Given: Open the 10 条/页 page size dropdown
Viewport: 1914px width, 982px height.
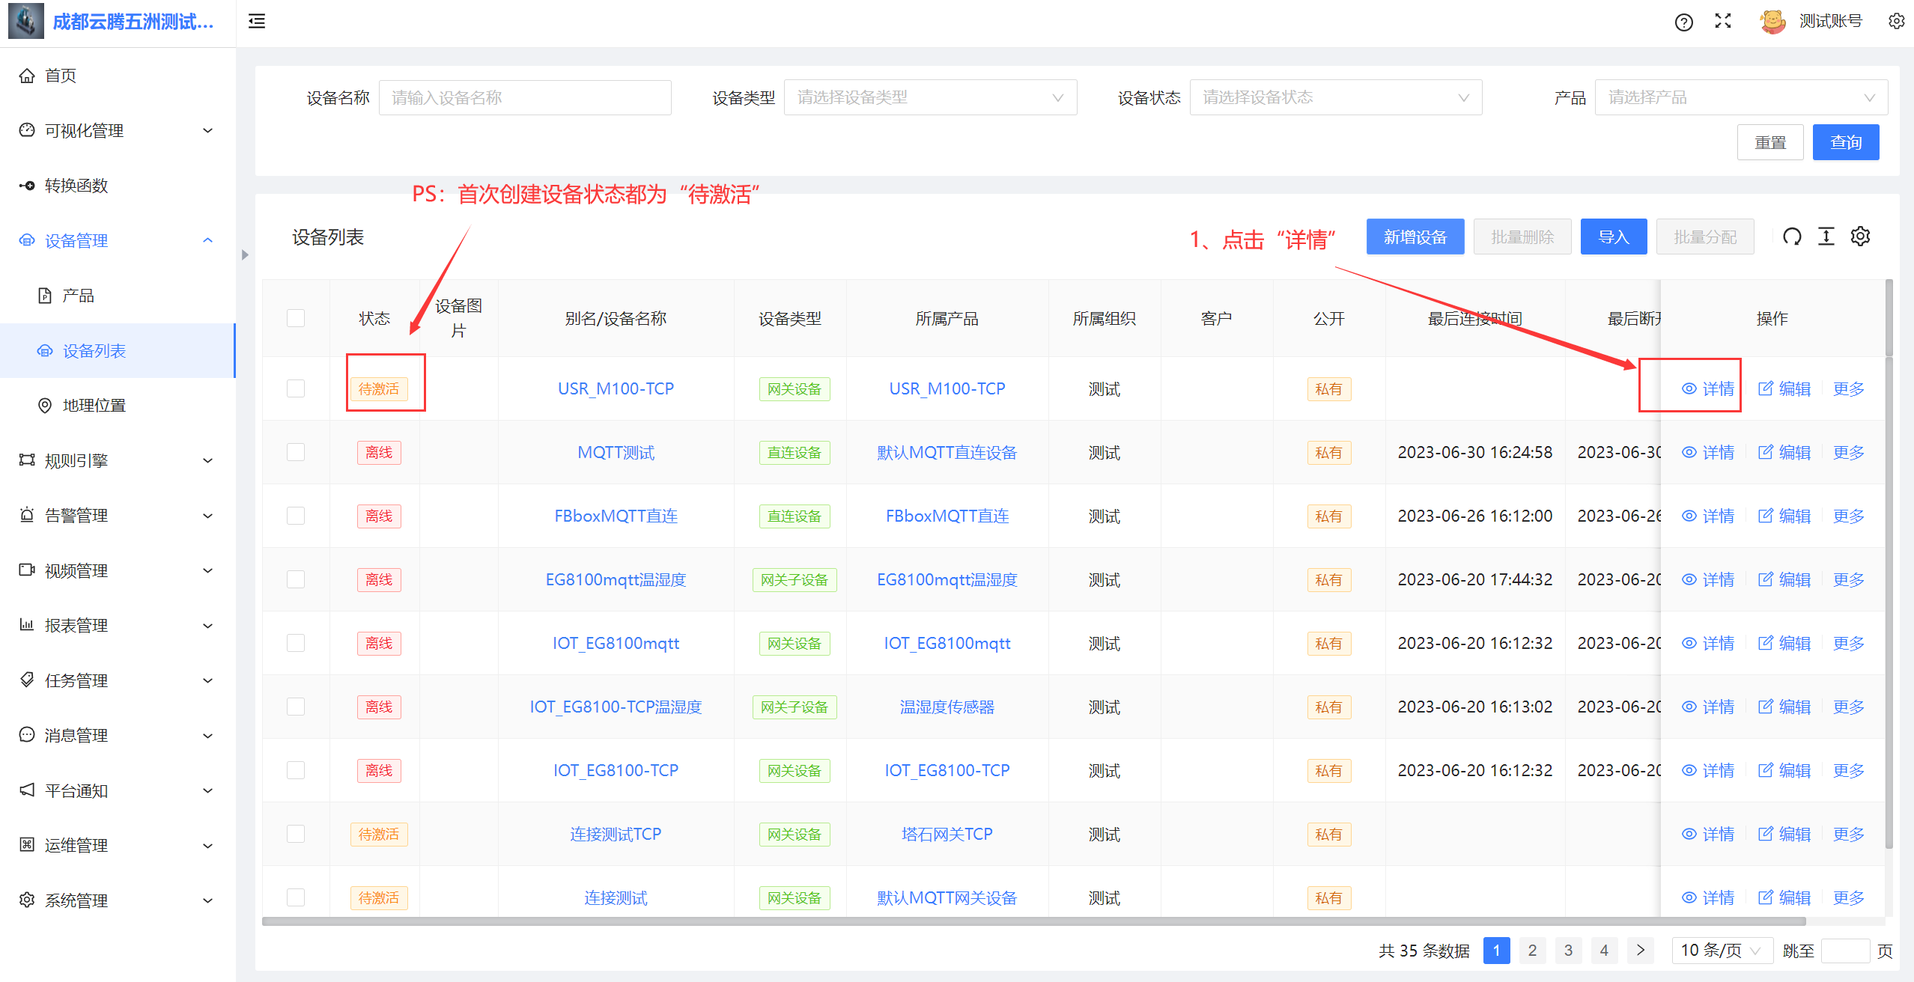Looking at the screenshot, I should 1722,951.
